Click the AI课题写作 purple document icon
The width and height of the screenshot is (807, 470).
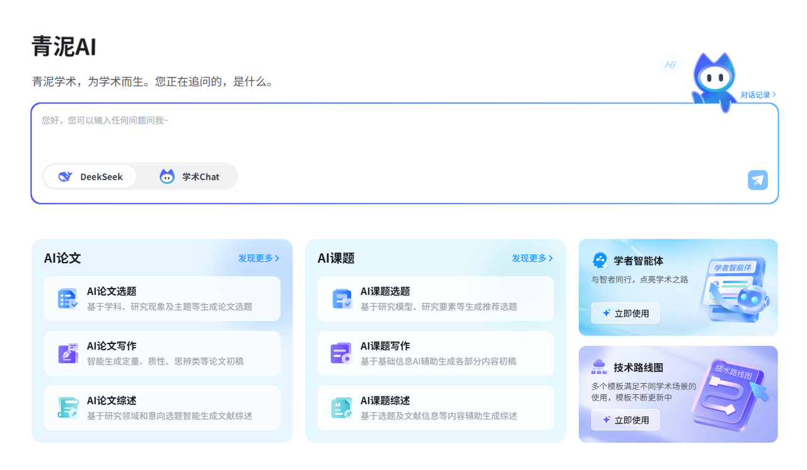tap(342, 353)
